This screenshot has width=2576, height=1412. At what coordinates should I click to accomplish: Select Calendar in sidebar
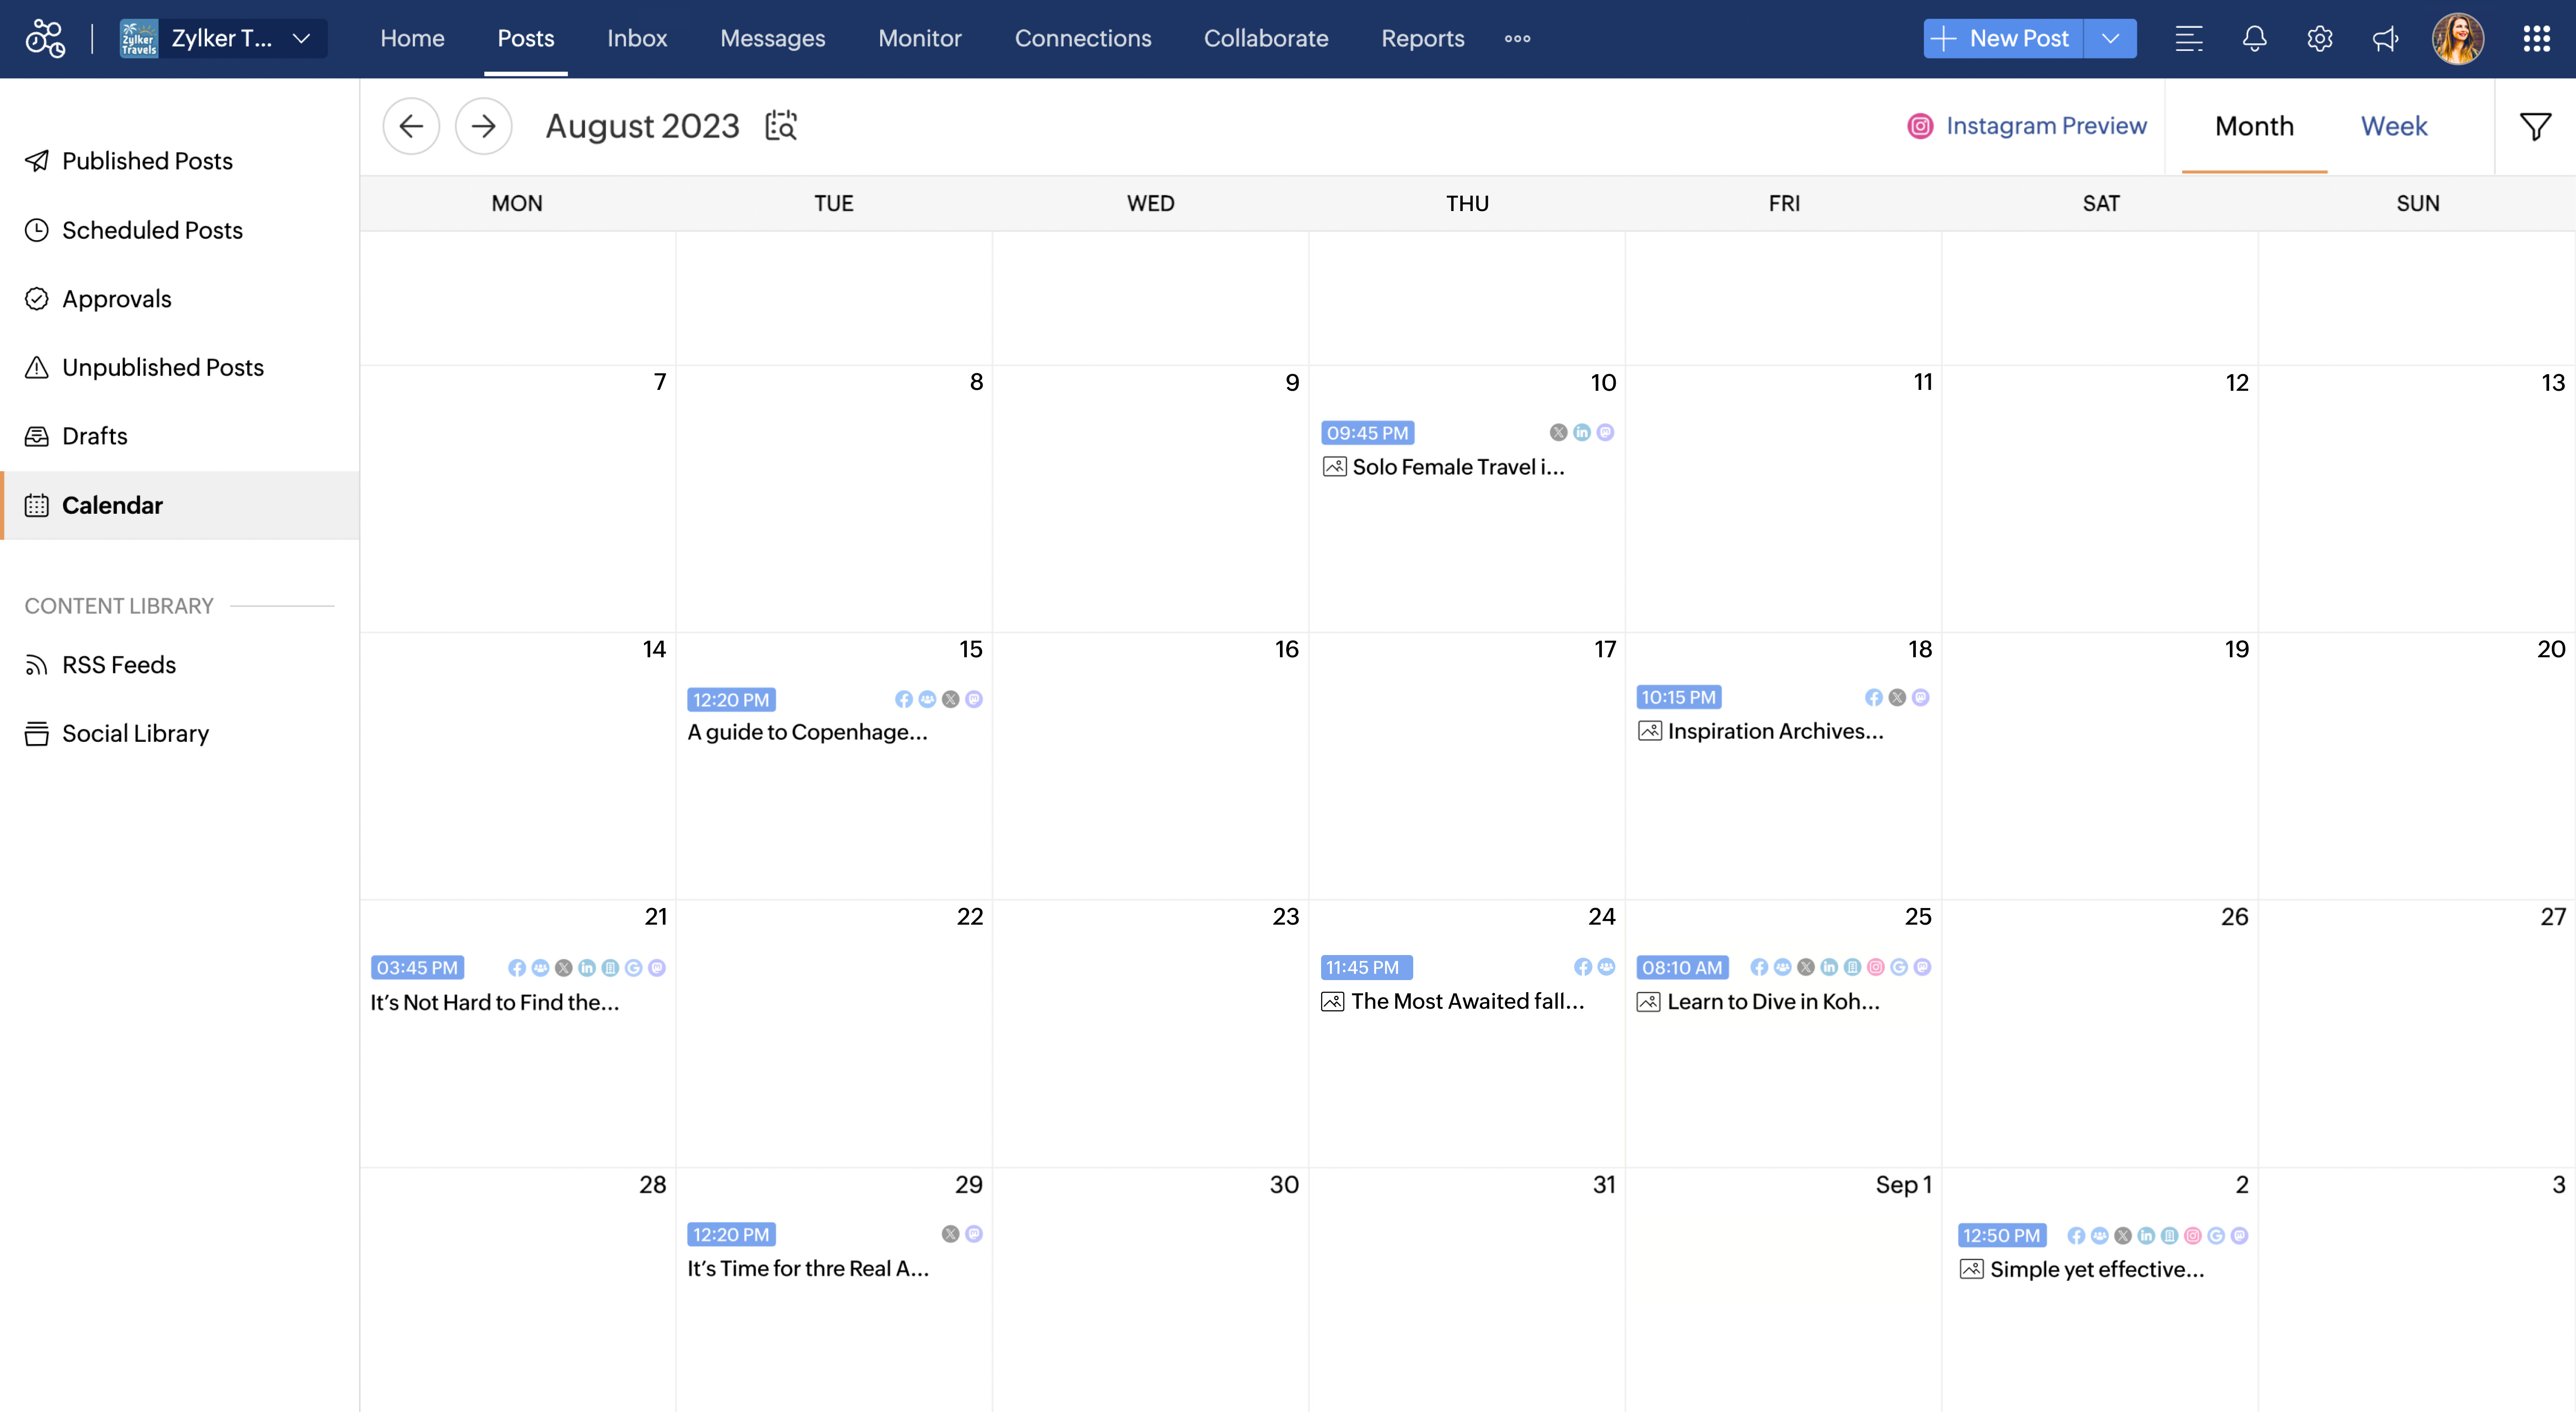180,505
